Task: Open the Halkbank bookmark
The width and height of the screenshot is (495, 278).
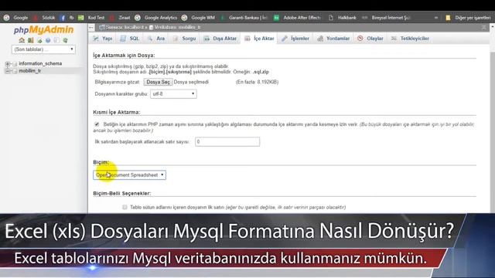Action: point(342,18)
